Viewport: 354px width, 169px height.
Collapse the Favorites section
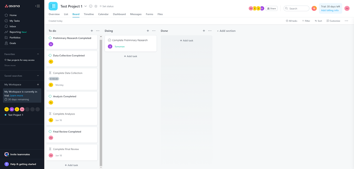[38, 54]
